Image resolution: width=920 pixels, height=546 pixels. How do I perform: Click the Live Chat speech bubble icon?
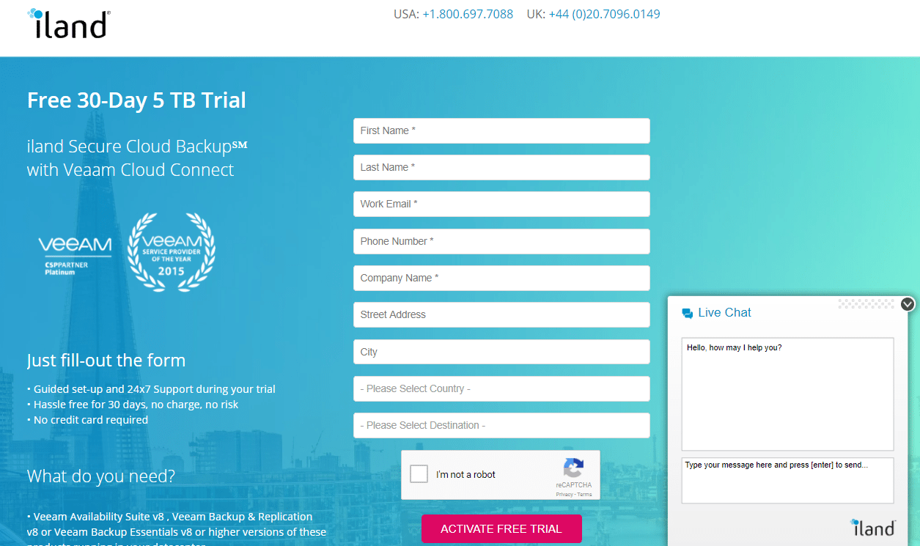[x=687, y=312]
